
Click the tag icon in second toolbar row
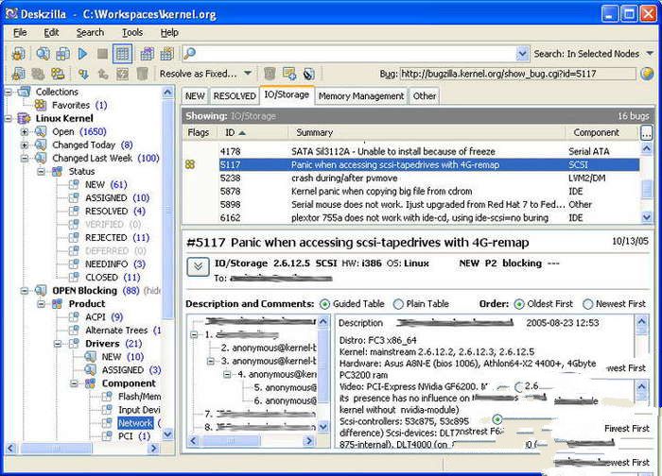pyautogui.click(x=309, y=74)
